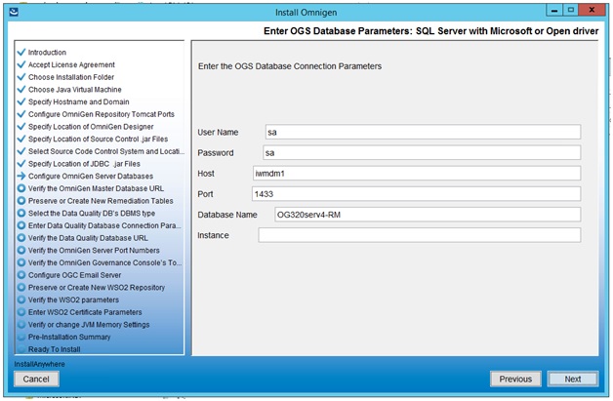This screenshot has height=401, width=613.
Task: Click the 'User Name' field label
Action: (218, 132)
